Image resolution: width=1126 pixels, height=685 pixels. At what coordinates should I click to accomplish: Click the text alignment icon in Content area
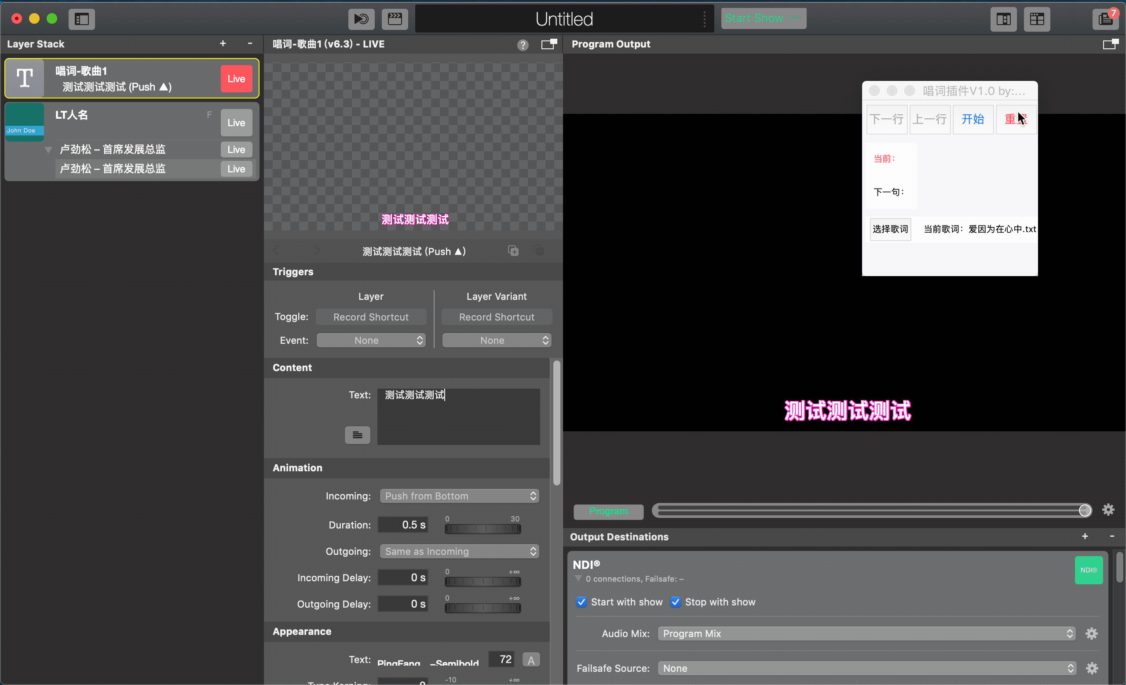(358, 435)
